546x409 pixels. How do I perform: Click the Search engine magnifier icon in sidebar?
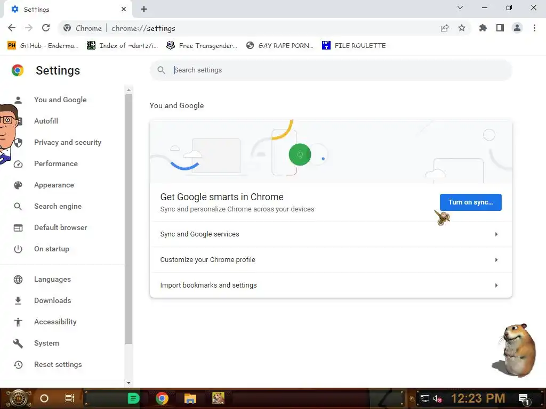point(18,207)
